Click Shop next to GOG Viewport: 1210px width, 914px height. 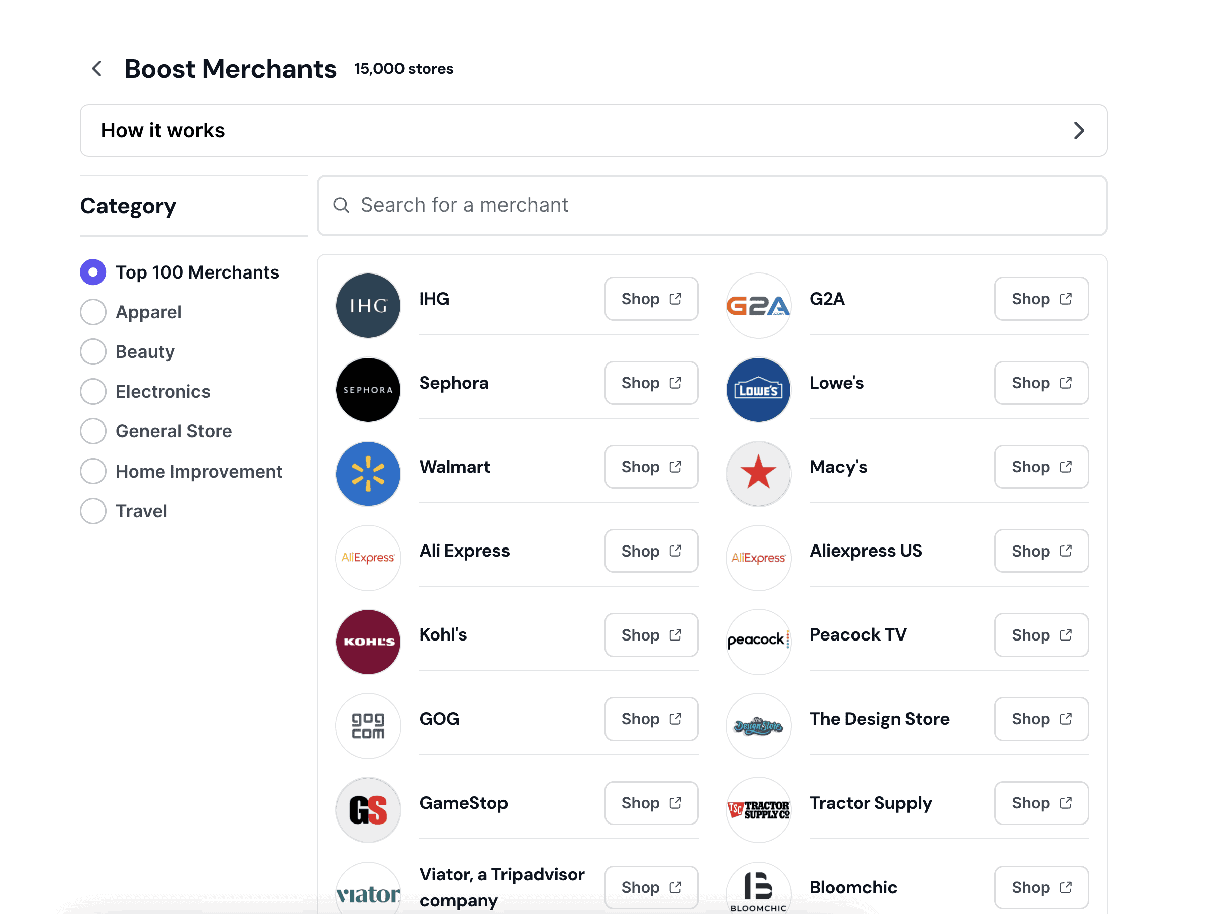[x=651, y=718]
